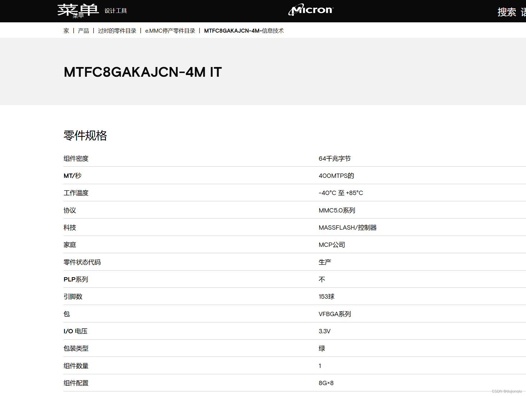Click the 家庭 row label
This screenshot has width=526, height=396.
(70, 245)
